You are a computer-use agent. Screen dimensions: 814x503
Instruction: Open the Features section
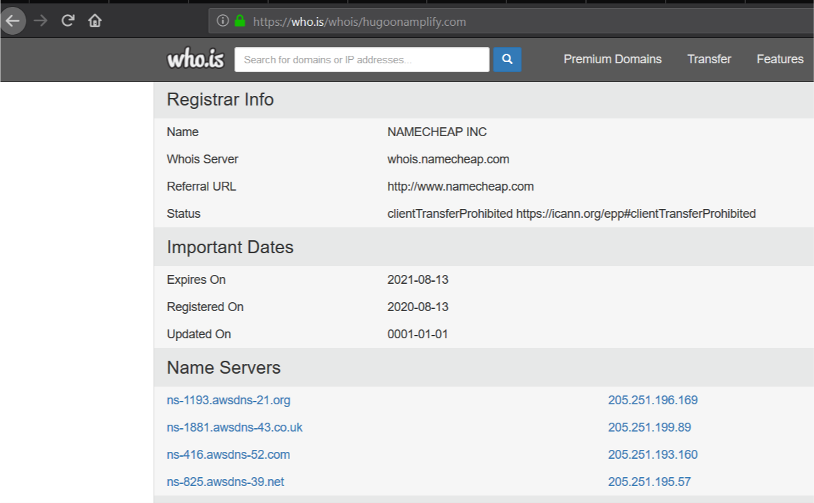[x=779, y=59]
